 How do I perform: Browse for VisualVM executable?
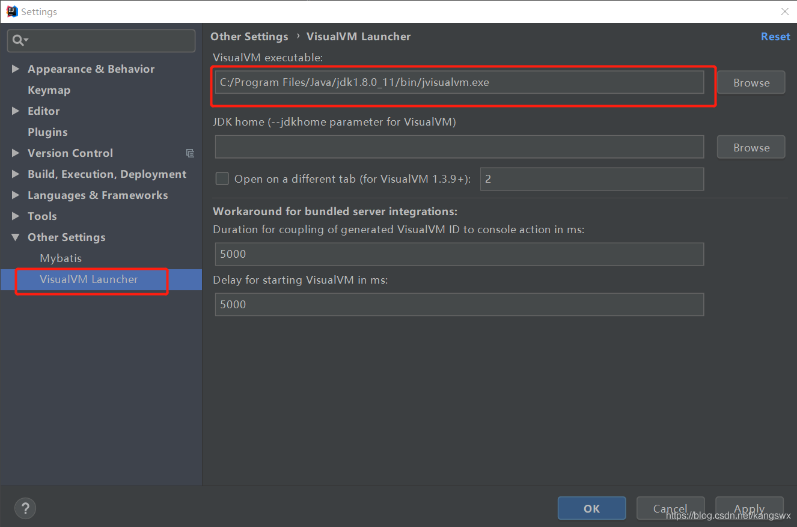coord(751,83)
